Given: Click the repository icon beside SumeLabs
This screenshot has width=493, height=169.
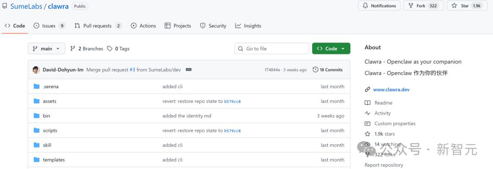Looking at the screenshot, I should click(5, 5).
